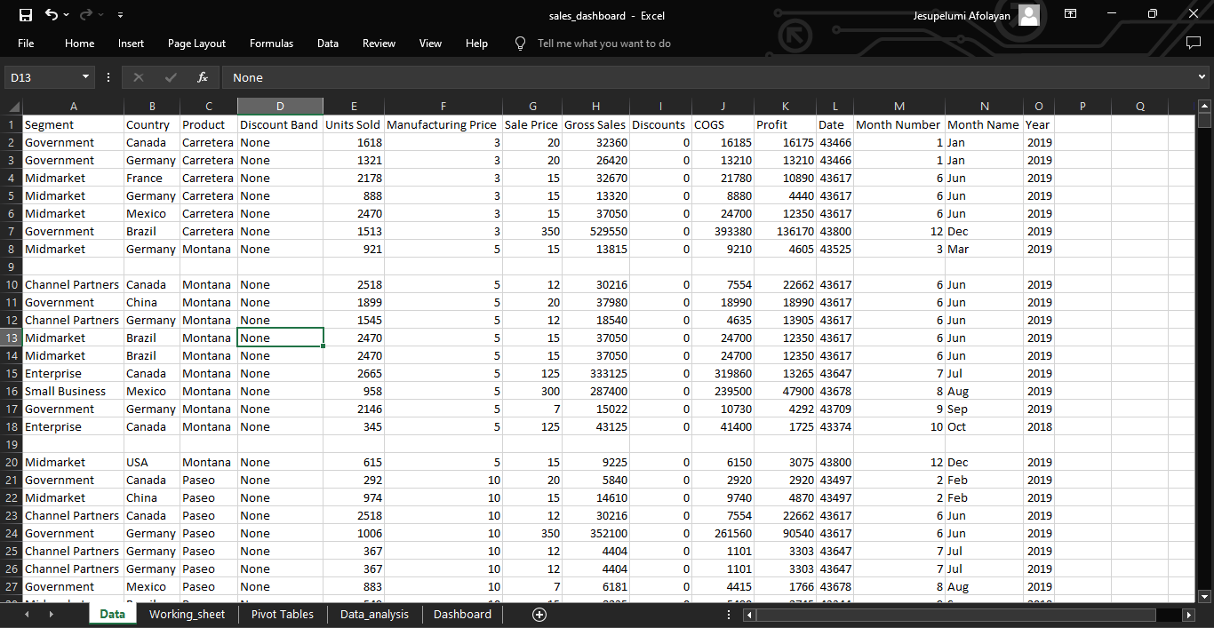This screenshot has height=628, width=1214.
Task: Expand the formula bar chevron
Action: click(1202, 77)
